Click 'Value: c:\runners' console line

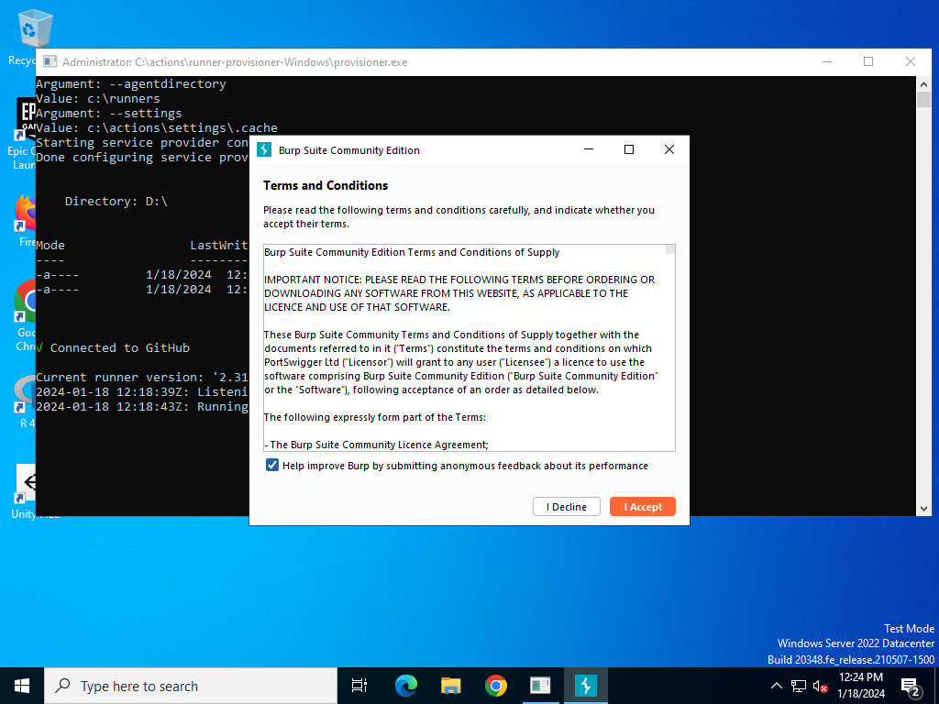97,98
